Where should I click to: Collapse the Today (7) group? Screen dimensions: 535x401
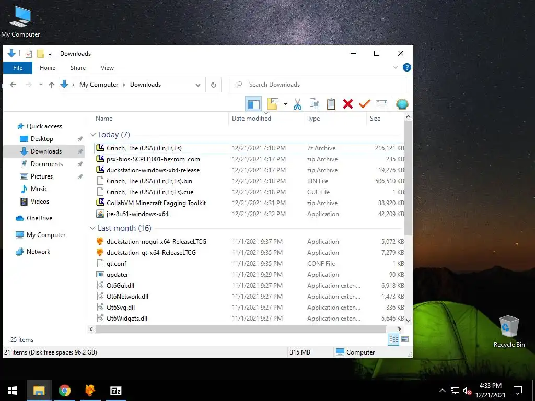[x=92, y=135]
